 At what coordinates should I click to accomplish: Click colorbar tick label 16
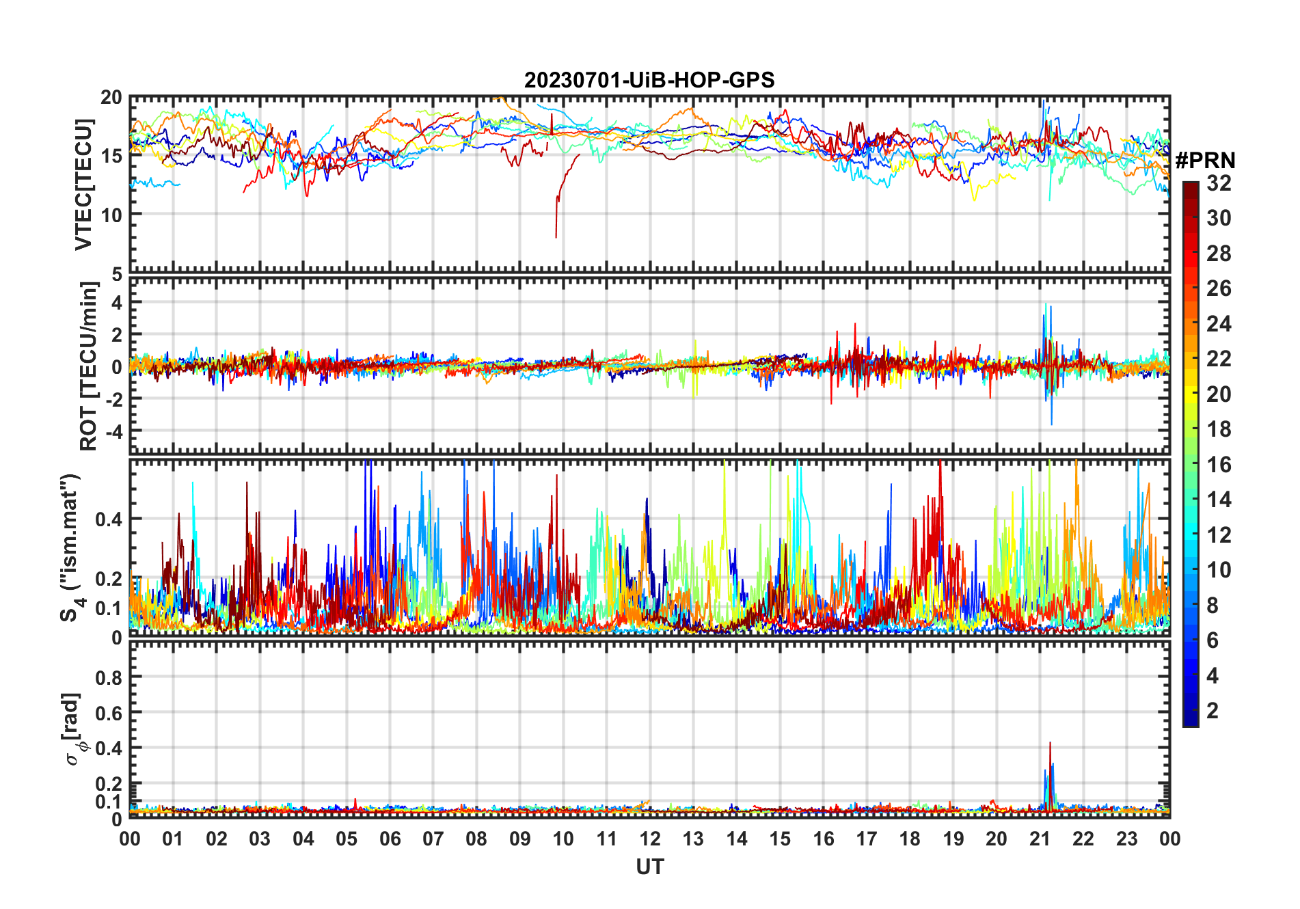pyautogui.click(x=1219, y=465)
